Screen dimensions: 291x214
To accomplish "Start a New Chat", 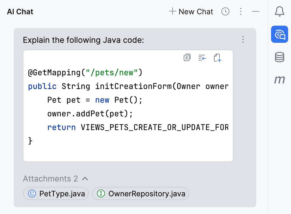I will click(x=191, y=12).
